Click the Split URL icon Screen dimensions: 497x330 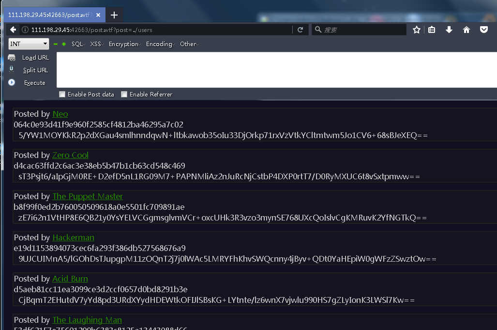pyautogui.click(x=12, y=69)
